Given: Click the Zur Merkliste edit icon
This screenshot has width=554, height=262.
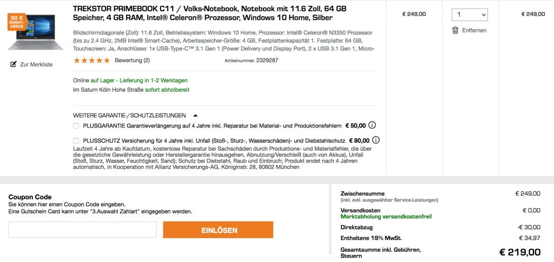Looking at the screenshot, I should [x=14, y=64].
